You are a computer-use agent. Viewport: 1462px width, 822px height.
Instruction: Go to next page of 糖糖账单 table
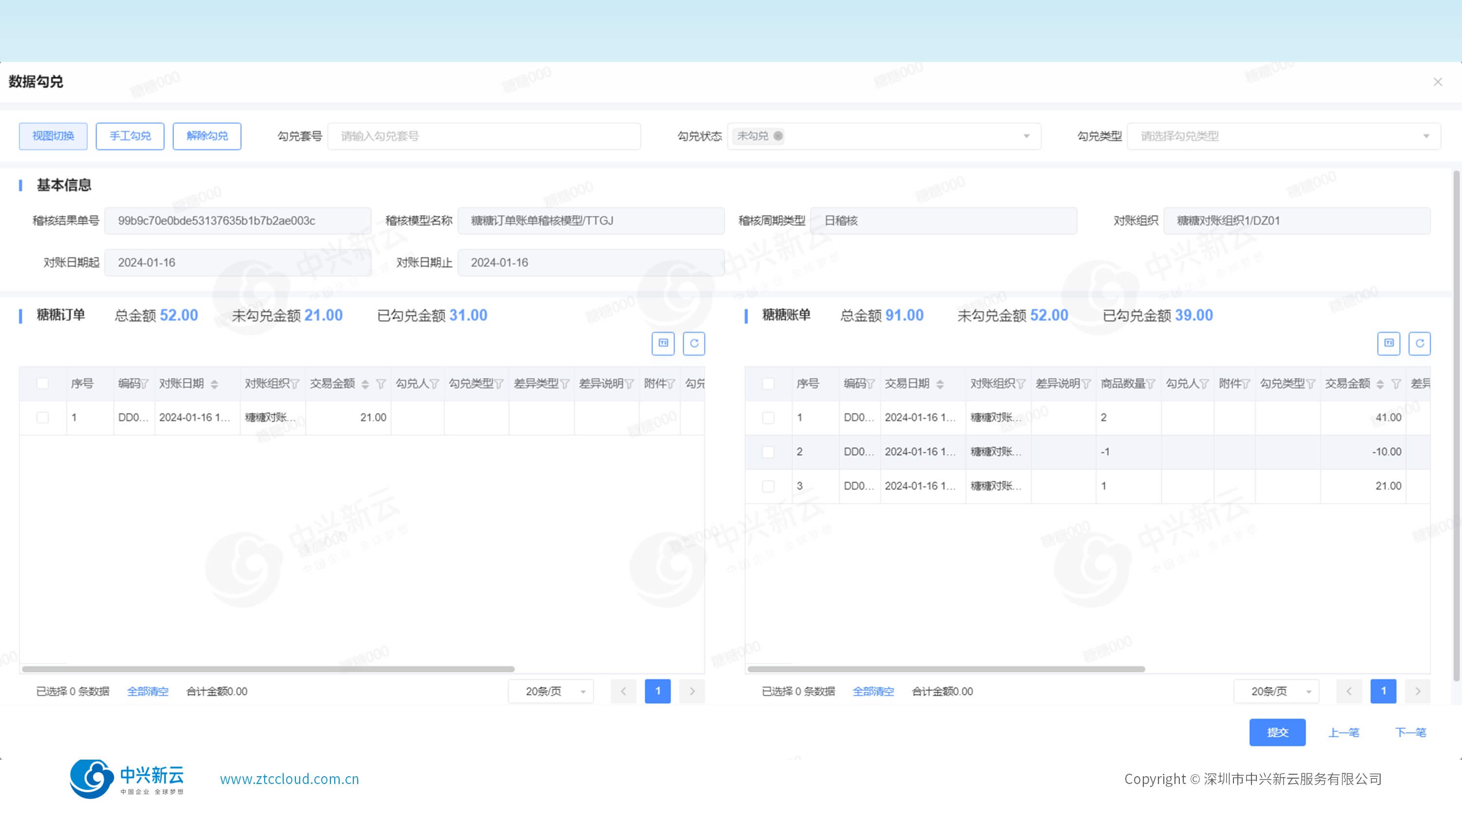tap(1418, 691)
